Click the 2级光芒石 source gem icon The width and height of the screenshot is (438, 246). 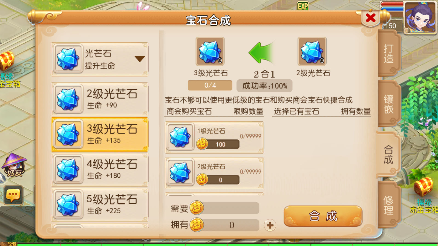pyautogui.click(x=312, y=51)
